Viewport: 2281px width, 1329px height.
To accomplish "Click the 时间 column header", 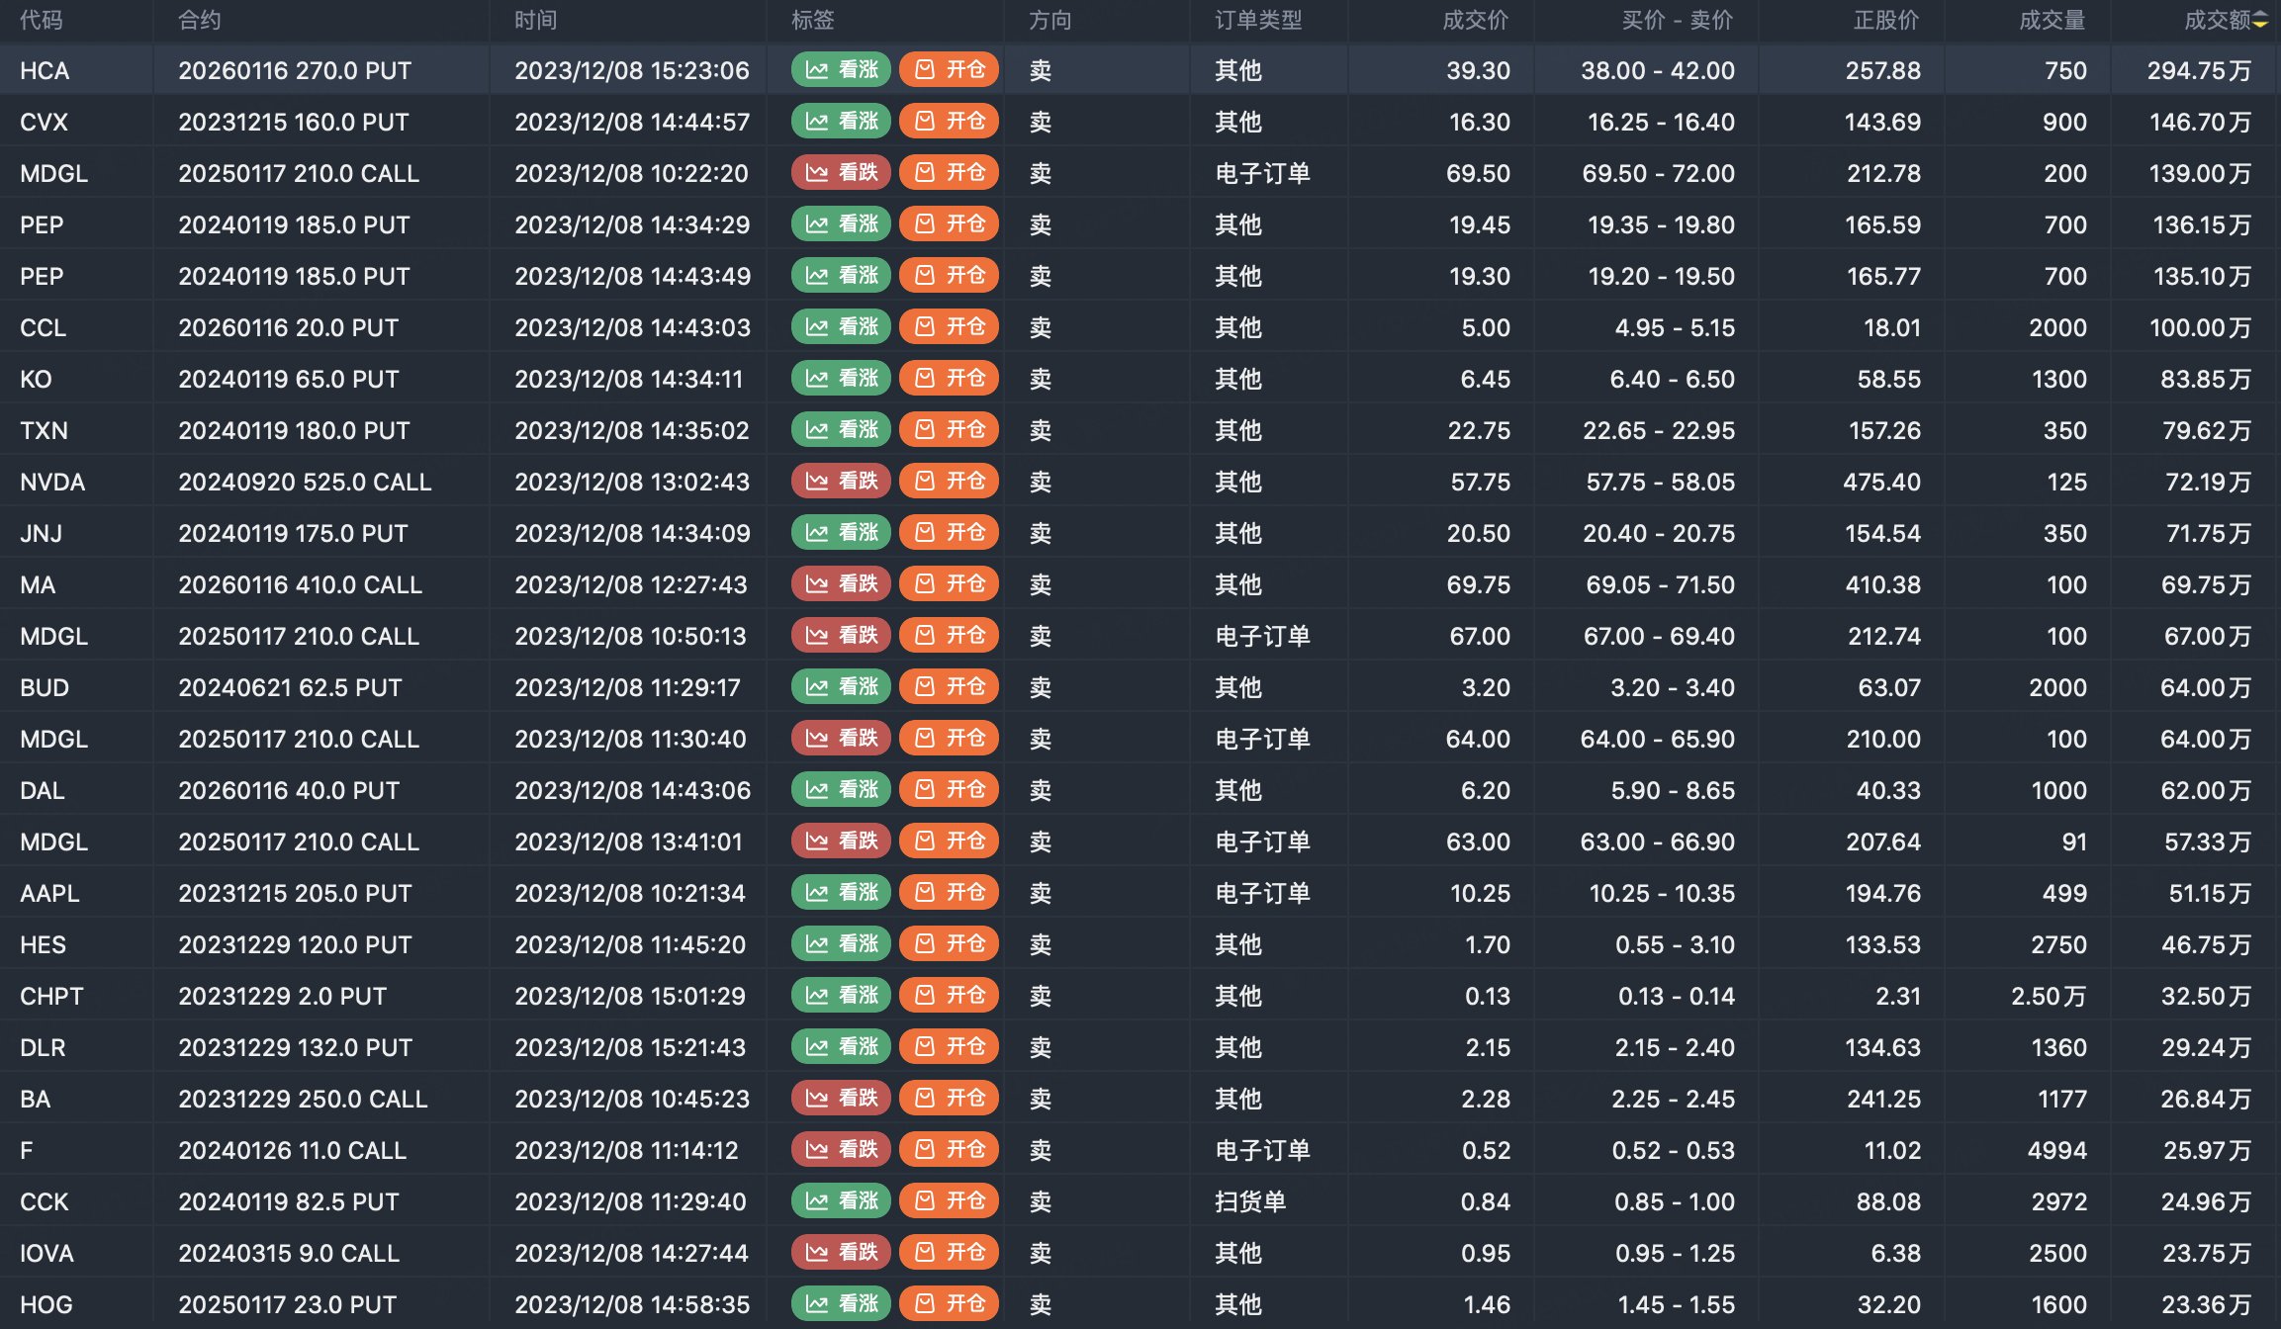I will click(x=535, y=21).
